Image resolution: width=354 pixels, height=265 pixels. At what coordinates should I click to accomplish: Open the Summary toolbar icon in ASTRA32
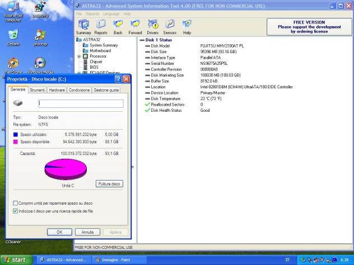pos(83,27)
